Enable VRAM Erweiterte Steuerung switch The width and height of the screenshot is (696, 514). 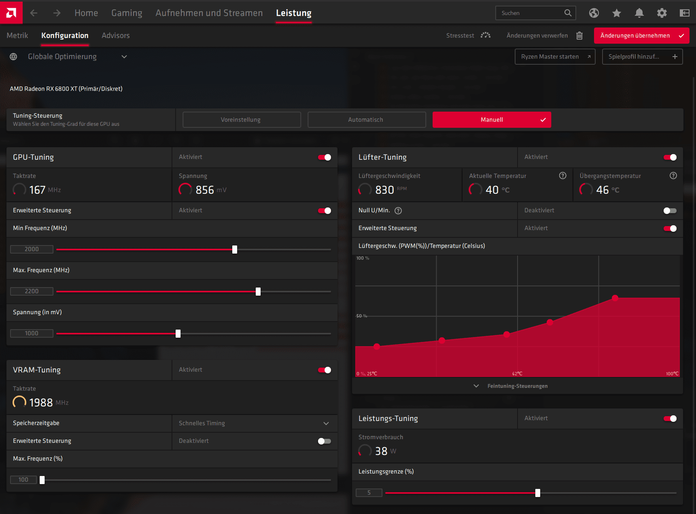pyautogui.click(x=325, y=441)
